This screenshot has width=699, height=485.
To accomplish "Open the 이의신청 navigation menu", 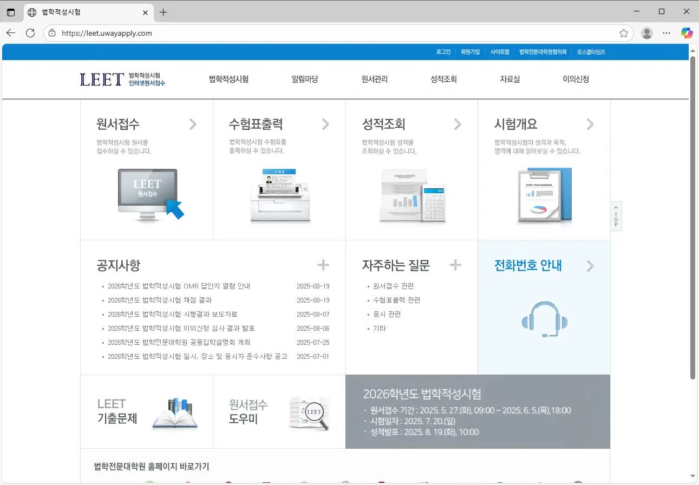I will (x=576, y=79).
